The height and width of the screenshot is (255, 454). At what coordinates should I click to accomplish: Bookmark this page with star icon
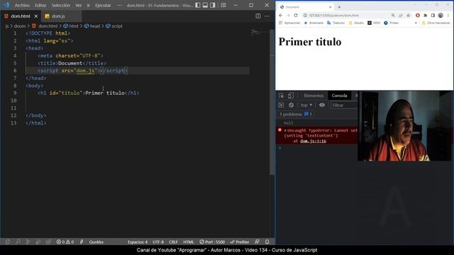(x=409, y=16)
